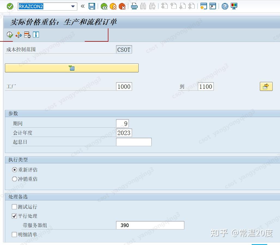280x245 pixels.
Task: Confirm entry with the green checkmark button
Action: point(10,6)
